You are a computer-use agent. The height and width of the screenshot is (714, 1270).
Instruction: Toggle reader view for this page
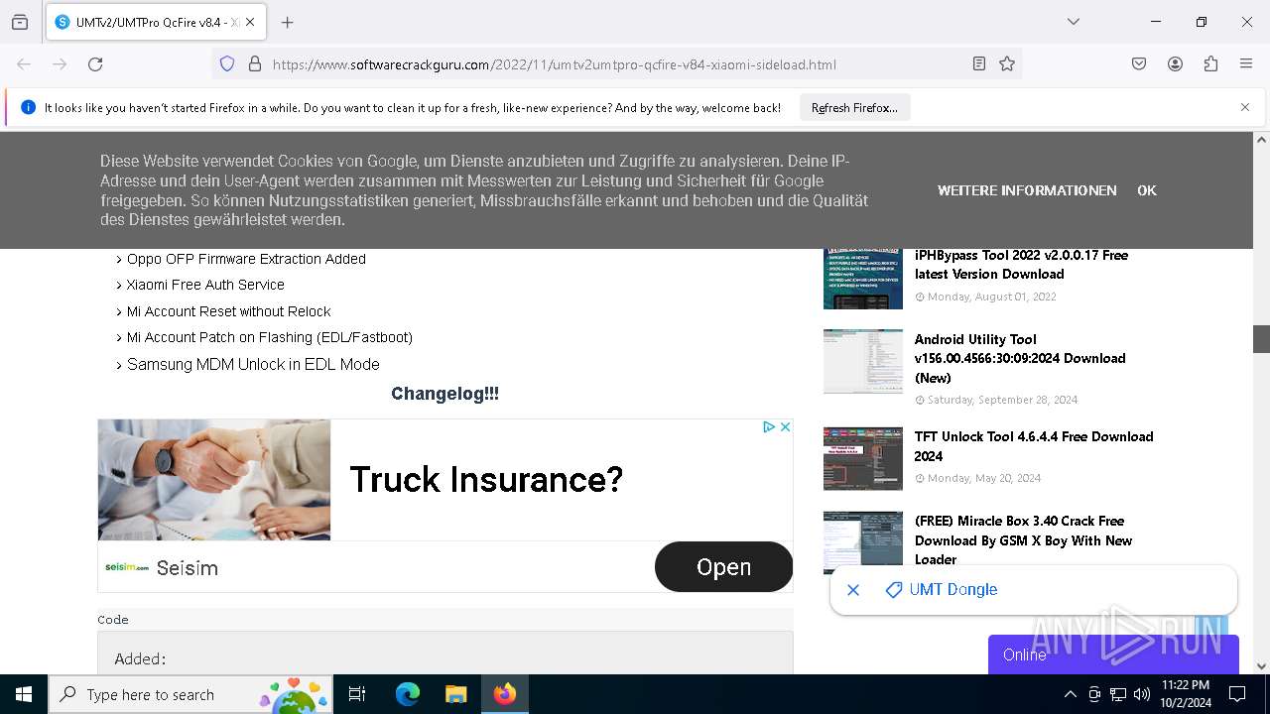[979, 63]
